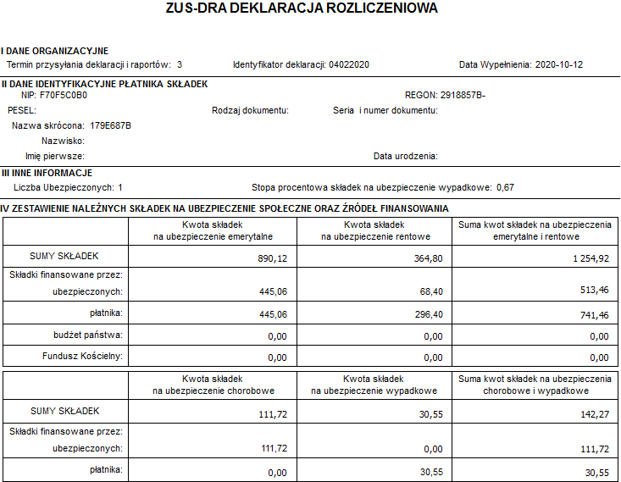Click the III INNE INFORMACJE section heading
621x482 pixels.
[x=47, y=173]
